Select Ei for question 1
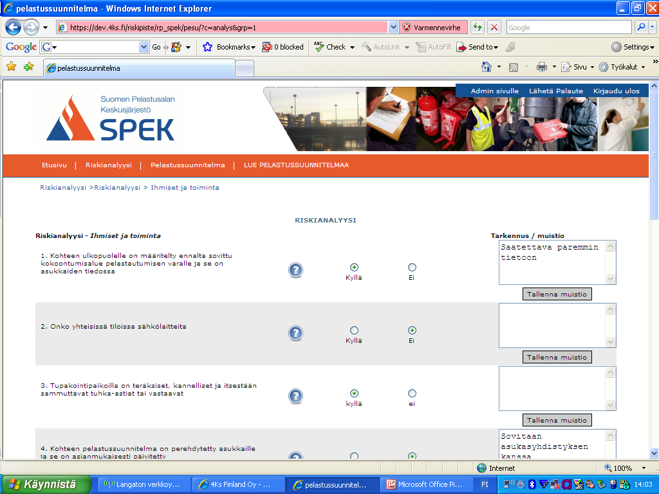The width and height of the screenshot is (659, 494). coord(413,267)
